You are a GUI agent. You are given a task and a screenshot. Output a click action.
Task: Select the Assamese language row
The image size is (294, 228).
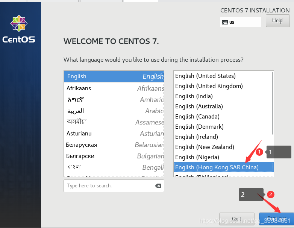(114, 122)
